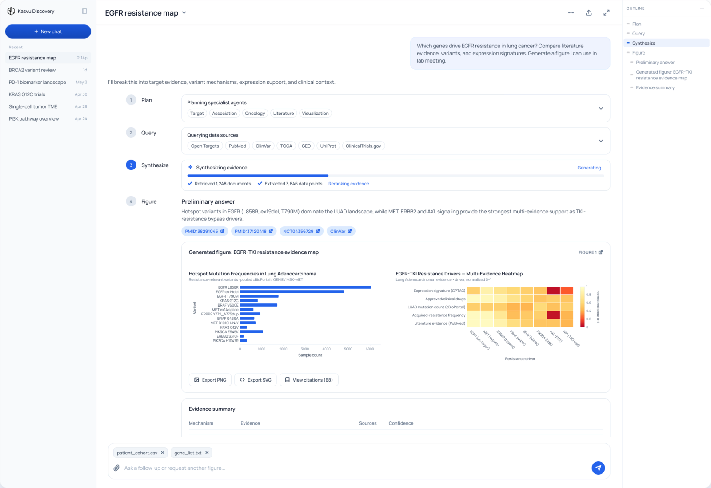The image size is (711, 488).
Task: Open the more options ellipsis icon
Action: coord(571,13)
